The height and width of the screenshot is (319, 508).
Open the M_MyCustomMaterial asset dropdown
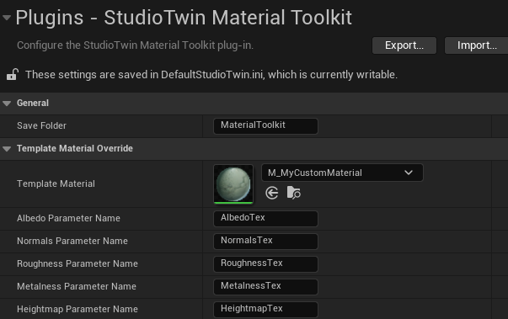click(x=342, y=173)
